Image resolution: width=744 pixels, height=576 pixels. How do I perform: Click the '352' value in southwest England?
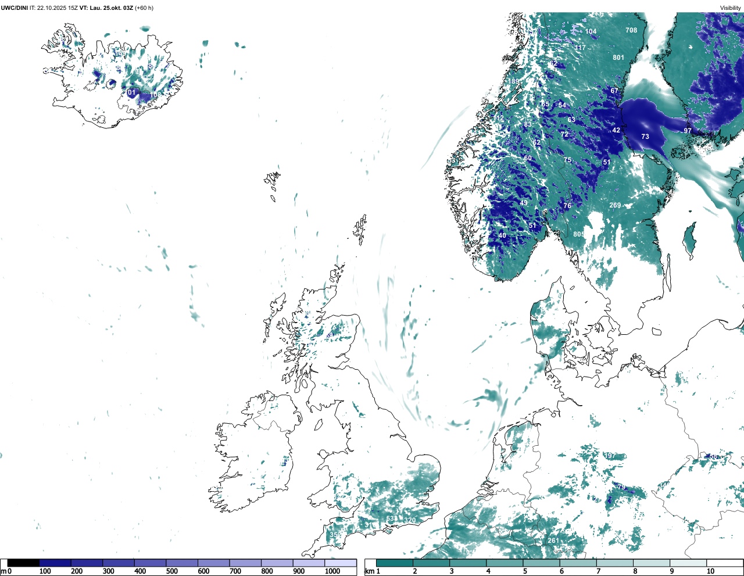[336, 535]
